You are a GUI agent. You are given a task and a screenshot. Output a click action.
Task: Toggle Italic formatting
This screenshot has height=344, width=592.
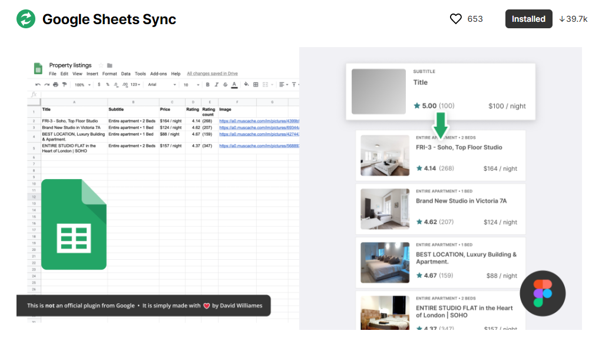tap(216, 85)
